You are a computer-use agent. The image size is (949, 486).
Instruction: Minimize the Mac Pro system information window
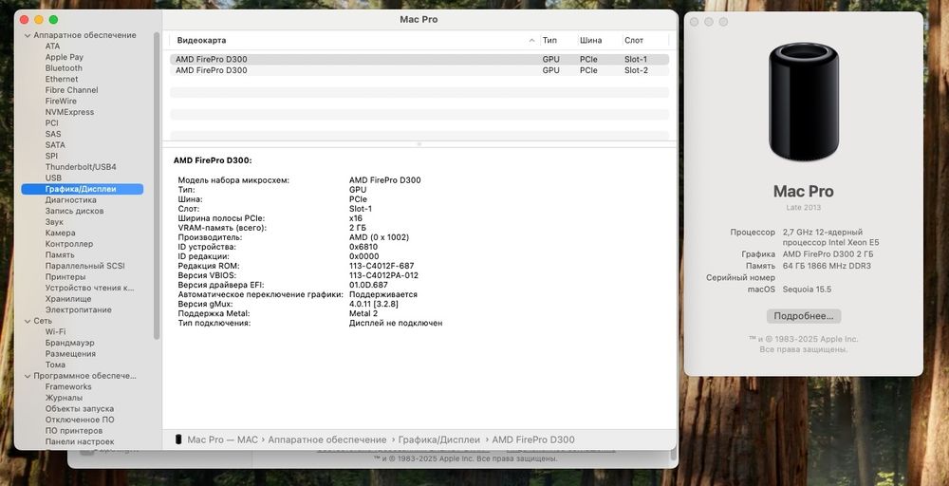pos(39,20)
